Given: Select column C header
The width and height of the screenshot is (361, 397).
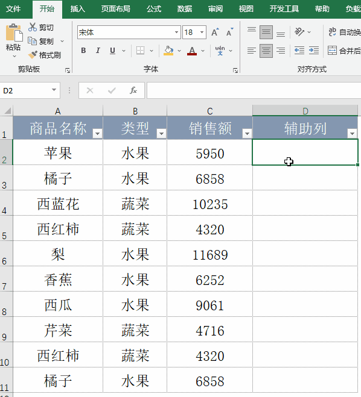Looking at the screenshot, I should click(209, 111).
